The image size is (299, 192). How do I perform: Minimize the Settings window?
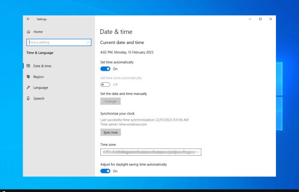pyautogui.click(x=250, y=19)
